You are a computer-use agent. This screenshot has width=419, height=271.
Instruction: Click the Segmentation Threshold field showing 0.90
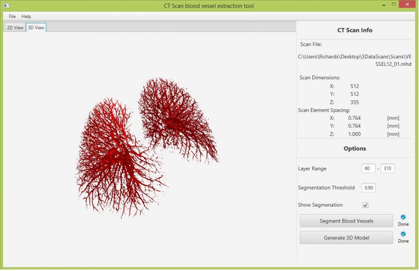(369, 188)
